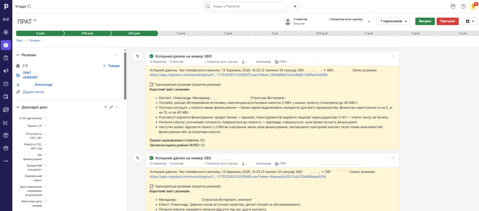Image resolution: width=479 pixels, height=211 pixels.
Task: Open Pipedrive logo home in sidebar
Action: [x=6, y=6]
